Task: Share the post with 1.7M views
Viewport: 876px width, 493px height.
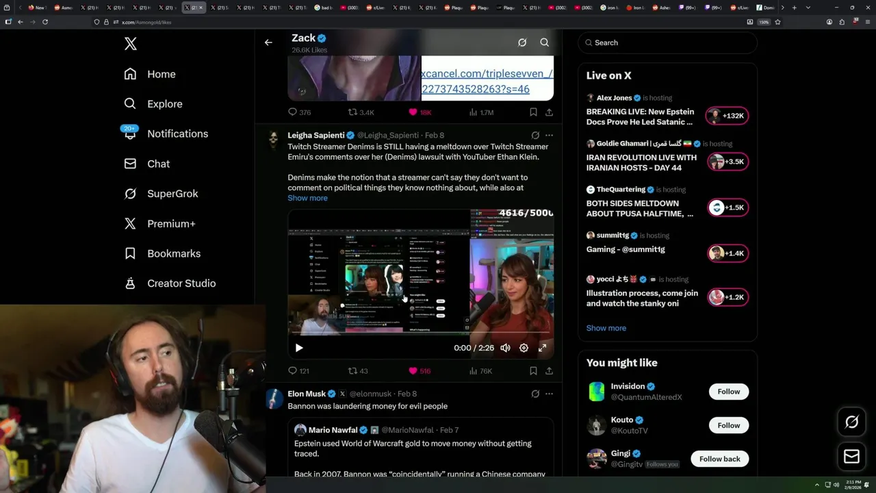Action: click(x=549, y=112)
